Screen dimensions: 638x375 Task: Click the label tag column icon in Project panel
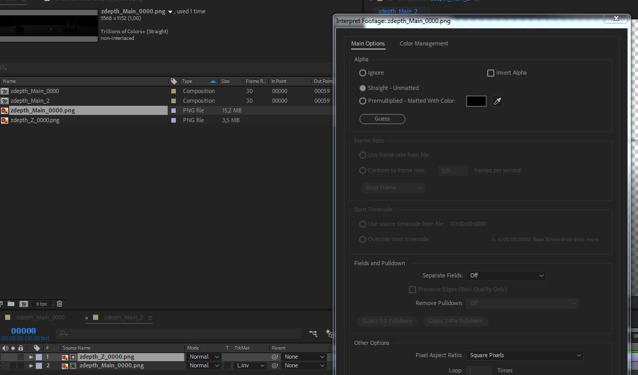pyautogui.click(x=174, y=81)
